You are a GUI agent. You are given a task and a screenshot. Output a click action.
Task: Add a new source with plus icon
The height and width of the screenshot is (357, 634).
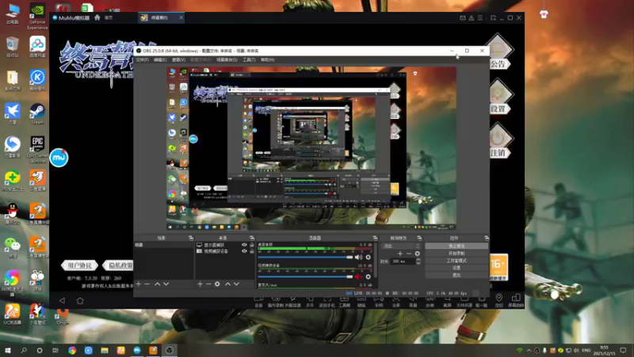[x=200, y=284]
